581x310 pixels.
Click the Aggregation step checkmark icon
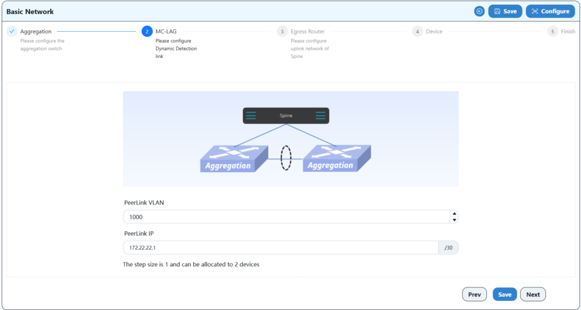point(12,32)
